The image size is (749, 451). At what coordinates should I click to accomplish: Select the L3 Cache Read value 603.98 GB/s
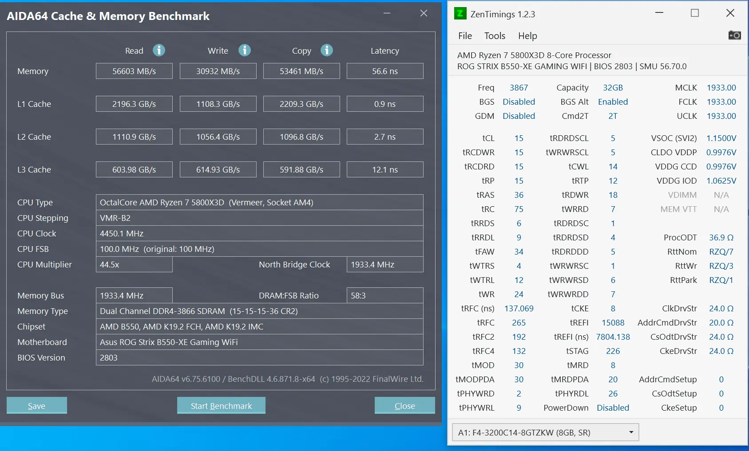tap(134, 169)
